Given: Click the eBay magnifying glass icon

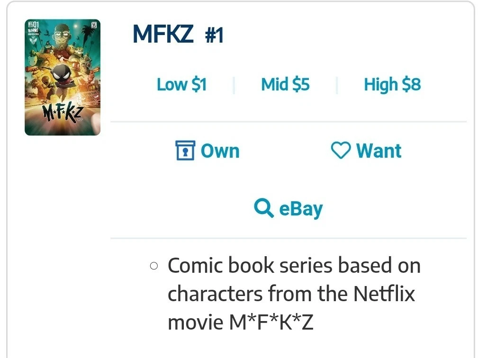Looking at the screenshot, I should [263, 208].
